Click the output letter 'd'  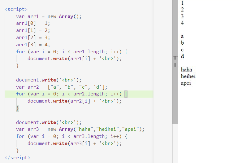[x=183, y=56]
